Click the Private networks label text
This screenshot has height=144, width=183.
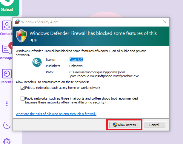click(63, 88)
